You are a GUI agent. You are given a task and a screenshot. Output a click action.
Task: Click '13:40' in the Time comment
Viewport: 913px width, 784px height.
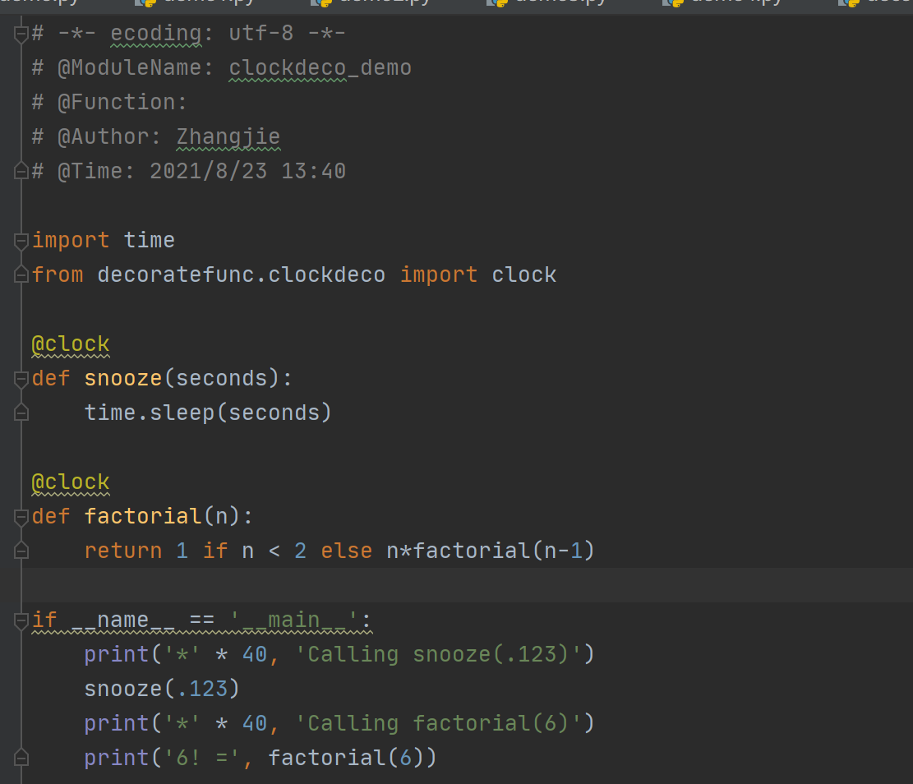(x=314, y=171)
